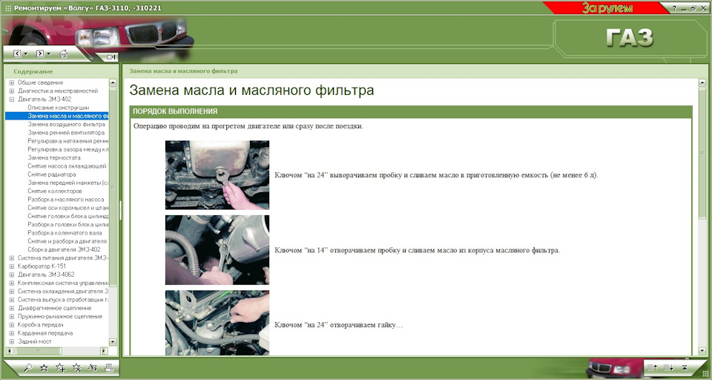Open 'Снятие головки блока цилиндров' topic
This screenshot has width=712, height=380.
click(x=67, y=216)
